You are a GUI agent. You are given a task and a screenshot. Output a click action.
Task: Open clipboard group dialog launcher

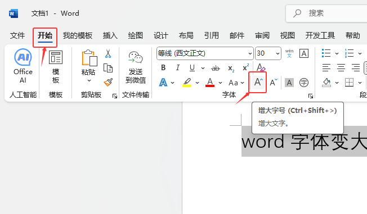(x=115, y=96)
